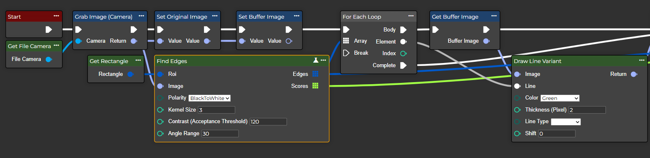The height and width of the screenshot is (158, 650).
Task: Click the green Scores array output pin
Action: pos(315,86)
